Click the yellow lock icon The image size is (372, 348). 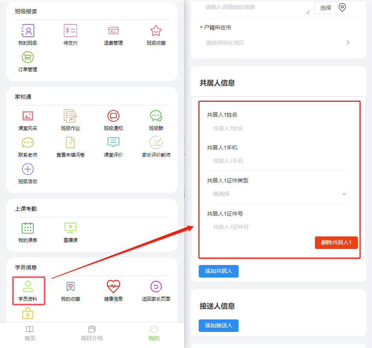pos(28,313)
